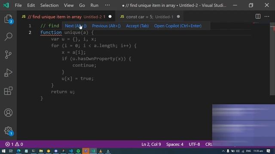Change indentation via Spaces: 4

(x=175, y=144)
